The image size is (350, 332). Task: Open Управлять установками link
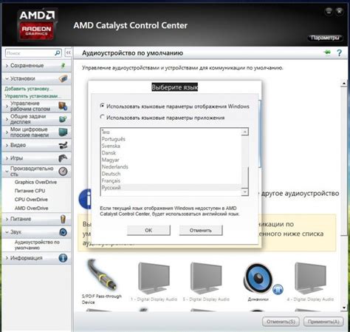(32, 96)
